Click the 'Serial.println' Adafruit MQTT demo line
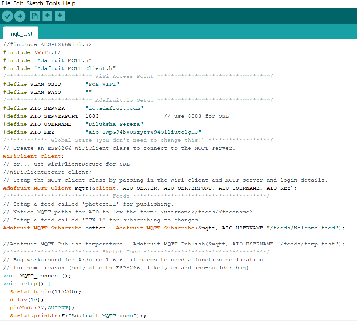This screenshot has width=357, height=321. coord(78,316)
